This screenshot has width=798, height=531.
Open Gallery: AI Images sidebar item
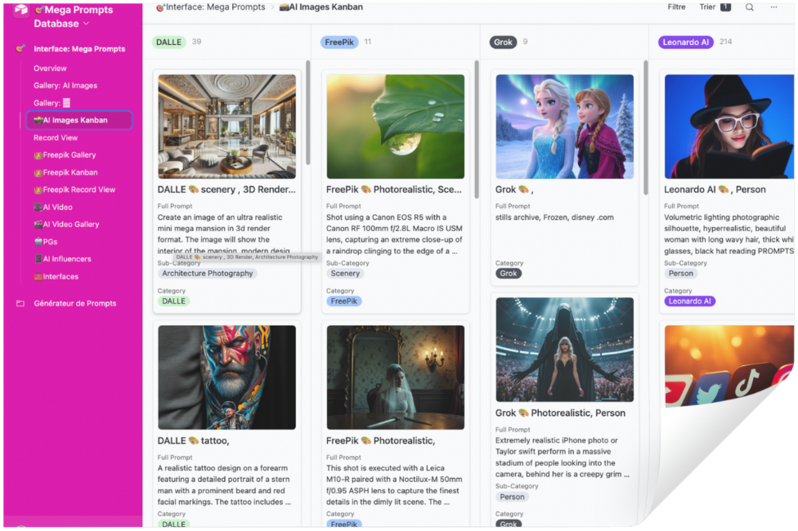click(65, 86)
